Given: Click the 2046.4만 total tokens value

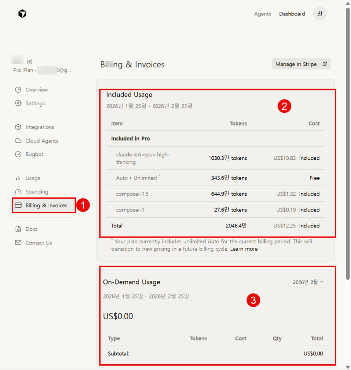Looking at the screenshot, I should (236, 226).
